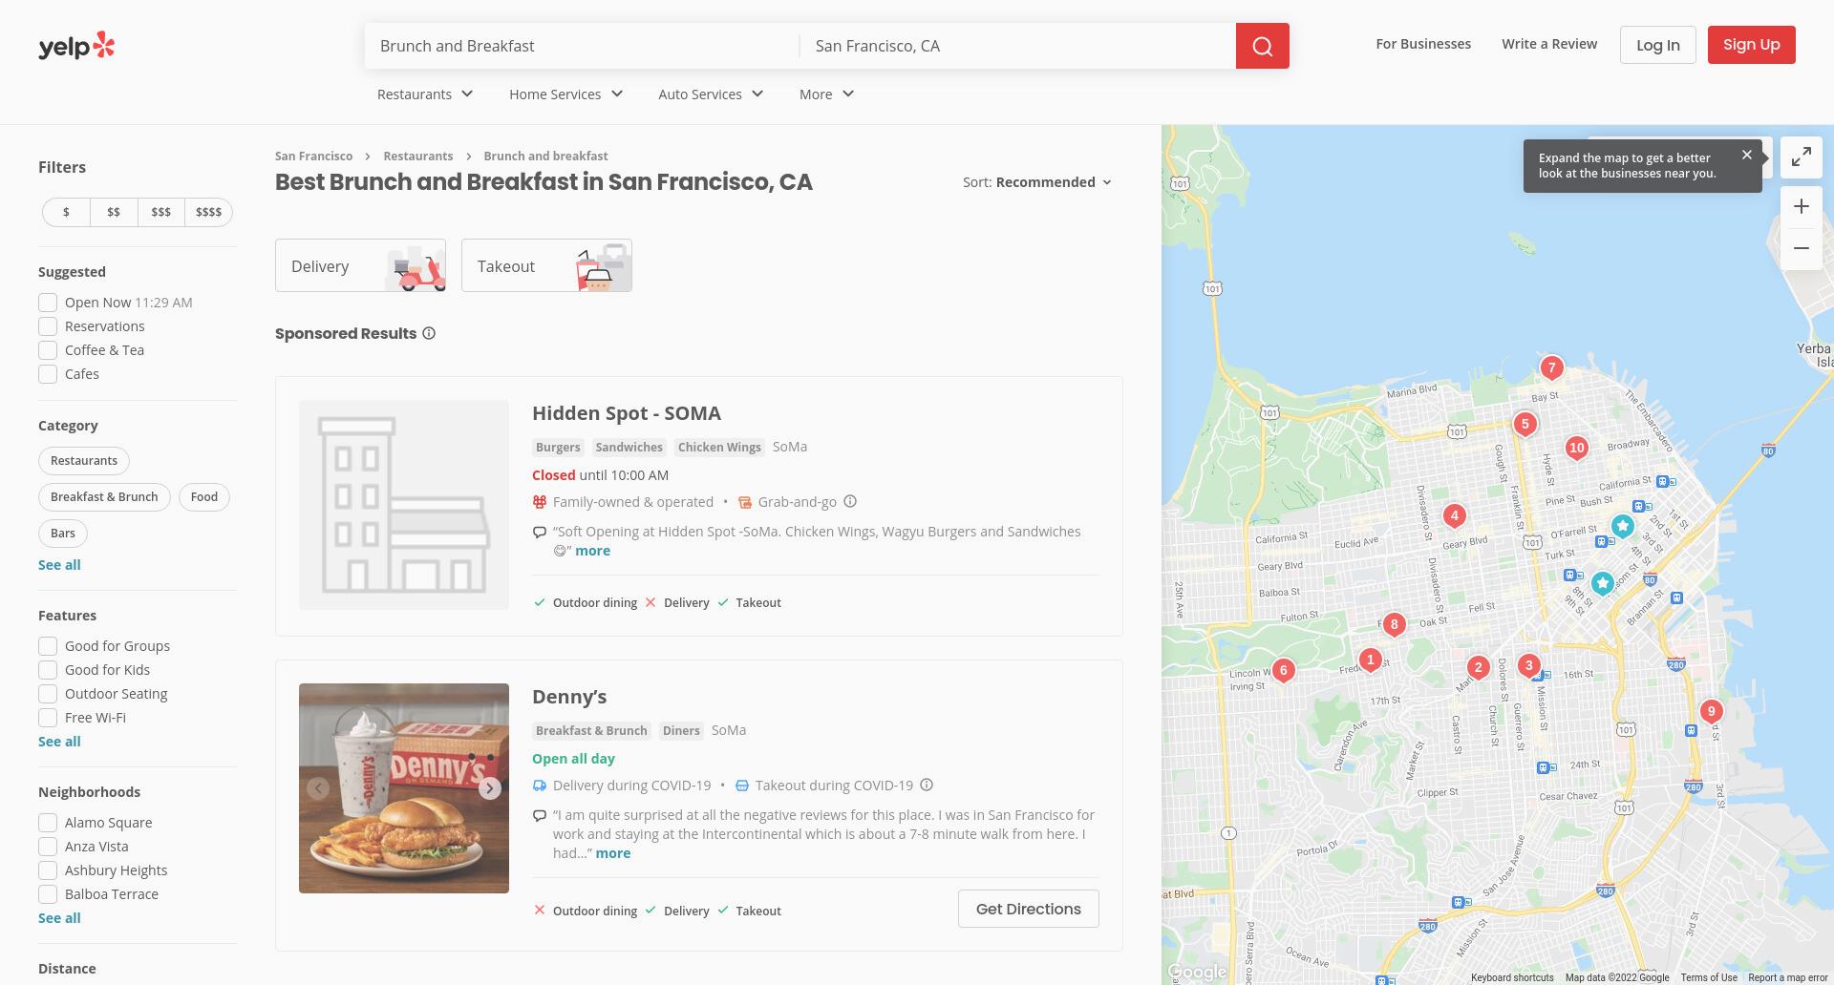Select map pin number 4

point(1455,517)
